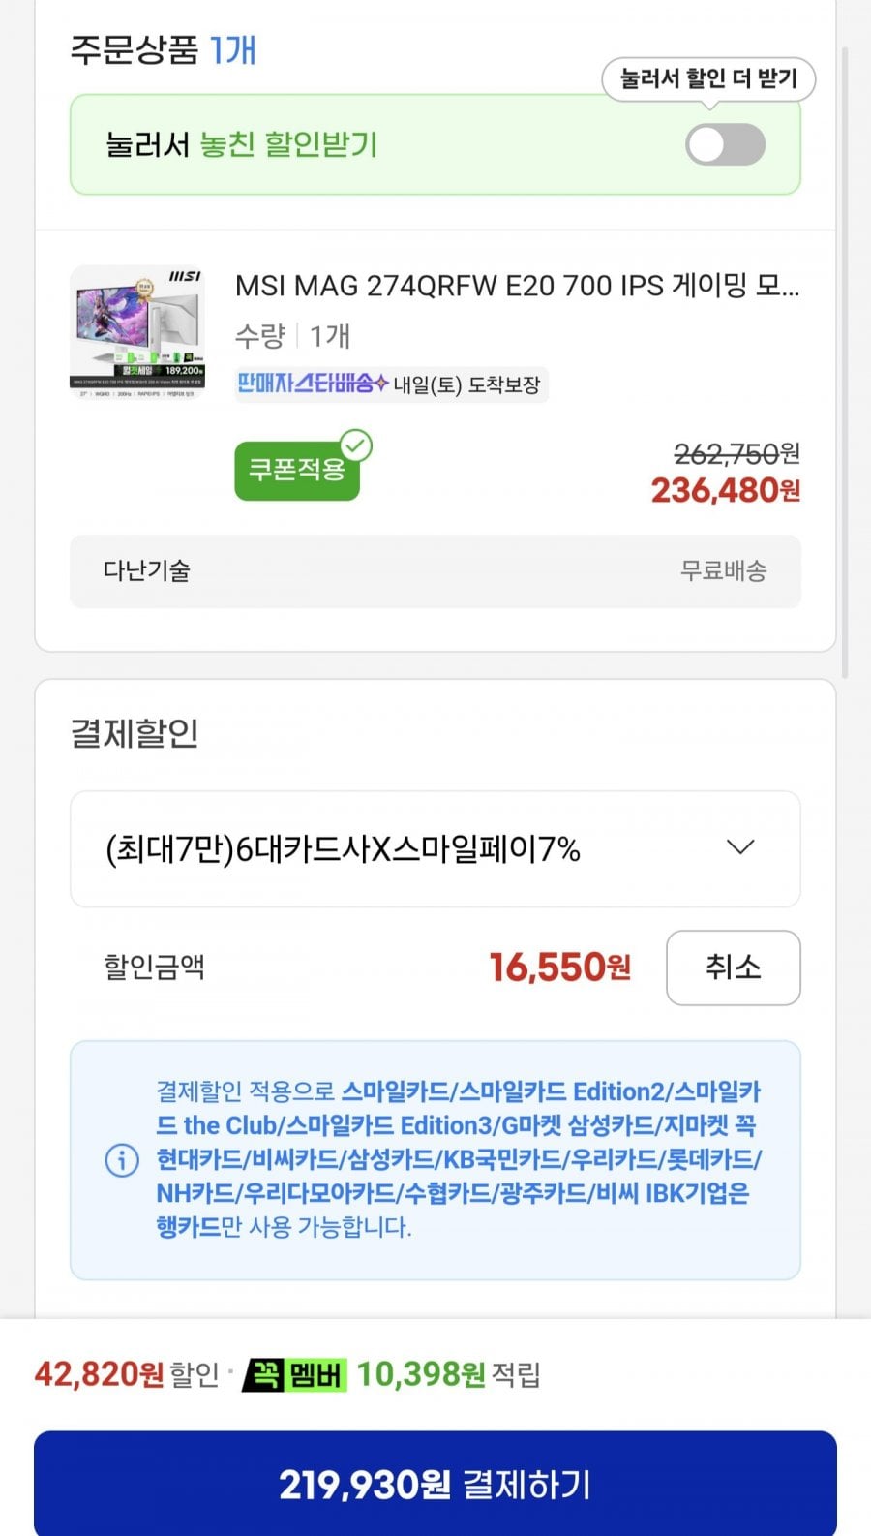Tap the 쿠폰적용 coupon button
The width and height of the screenshot is (871, 1536).
coord(297,471)
